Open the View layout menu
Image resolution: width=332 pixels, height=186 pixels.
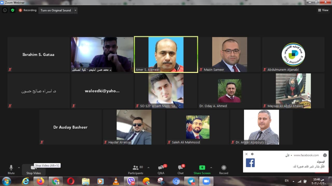pos(323,10)
